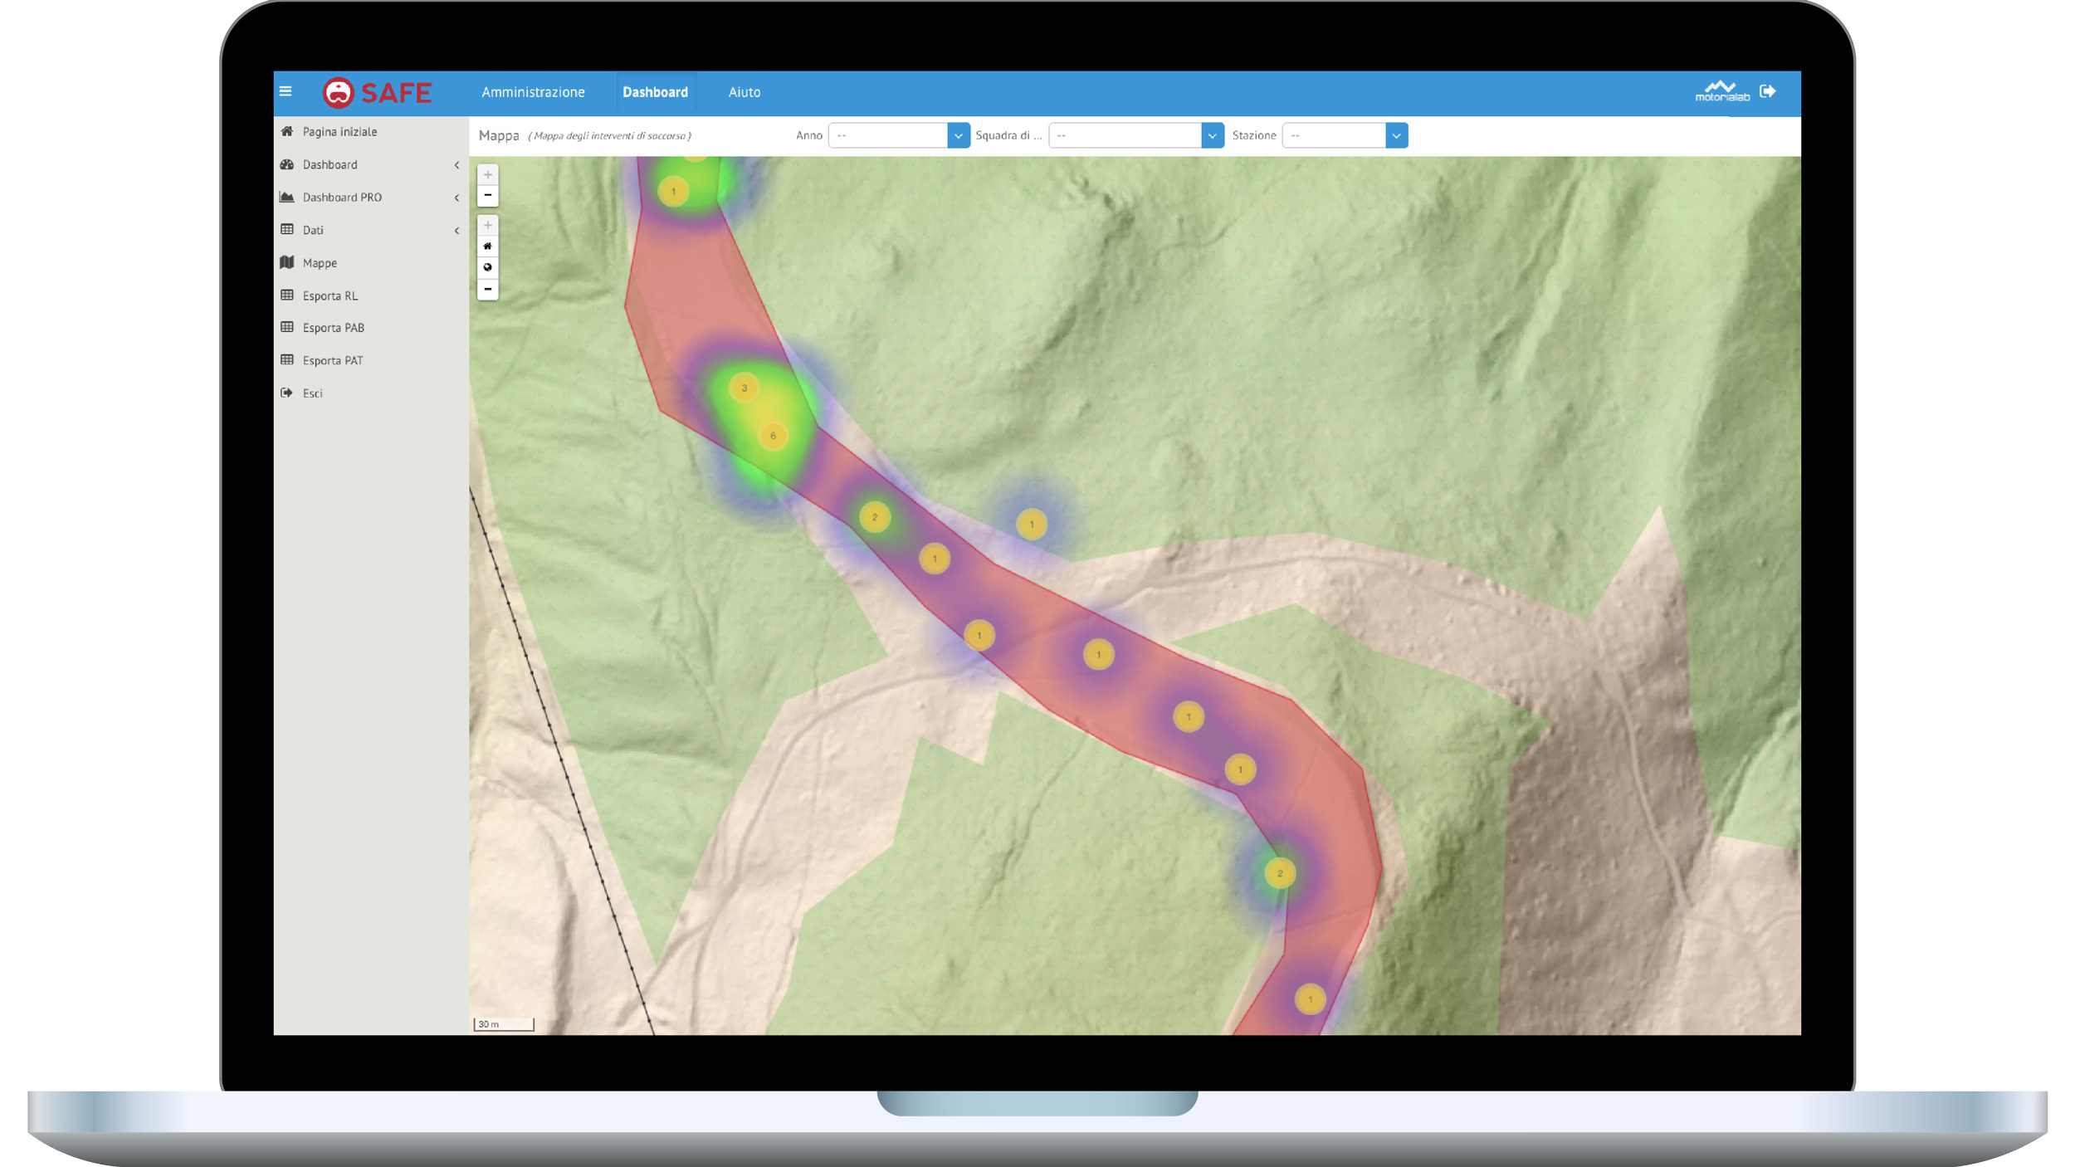
Task: Click the 30 m map scale bar
Action: coord(504,1024)
